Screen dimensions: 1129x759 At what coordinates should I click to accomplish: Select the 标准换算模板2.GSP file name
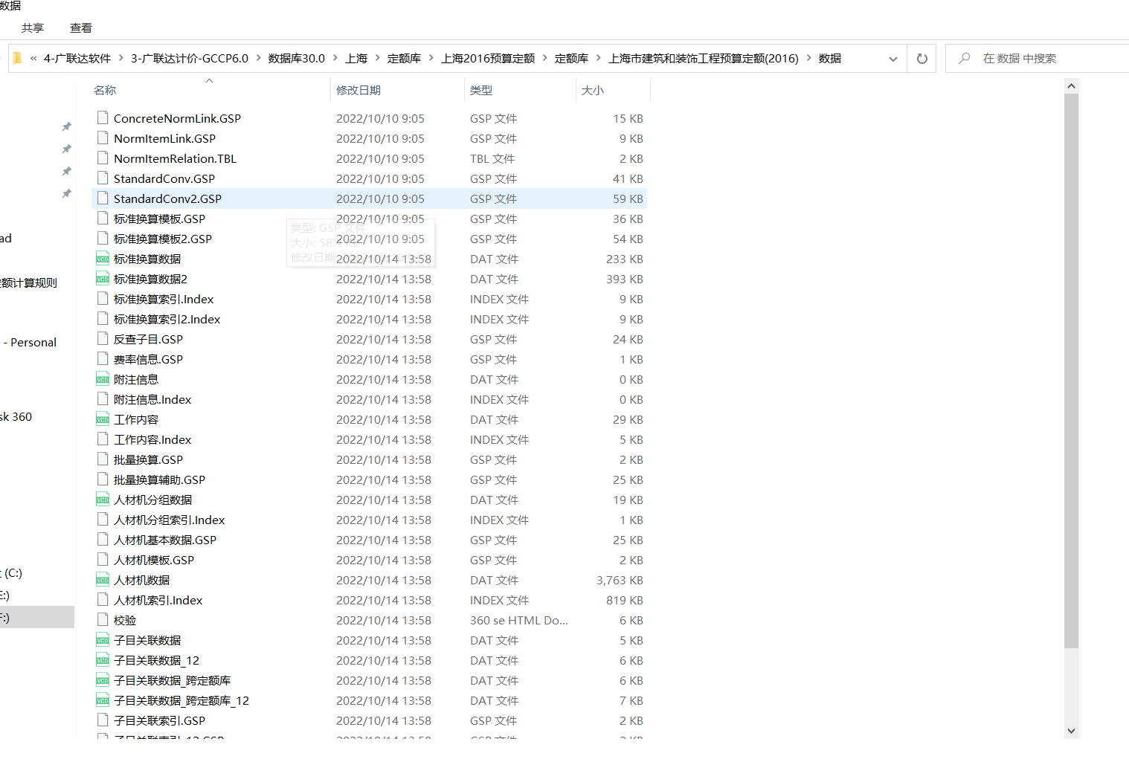(x=163, y=239)
